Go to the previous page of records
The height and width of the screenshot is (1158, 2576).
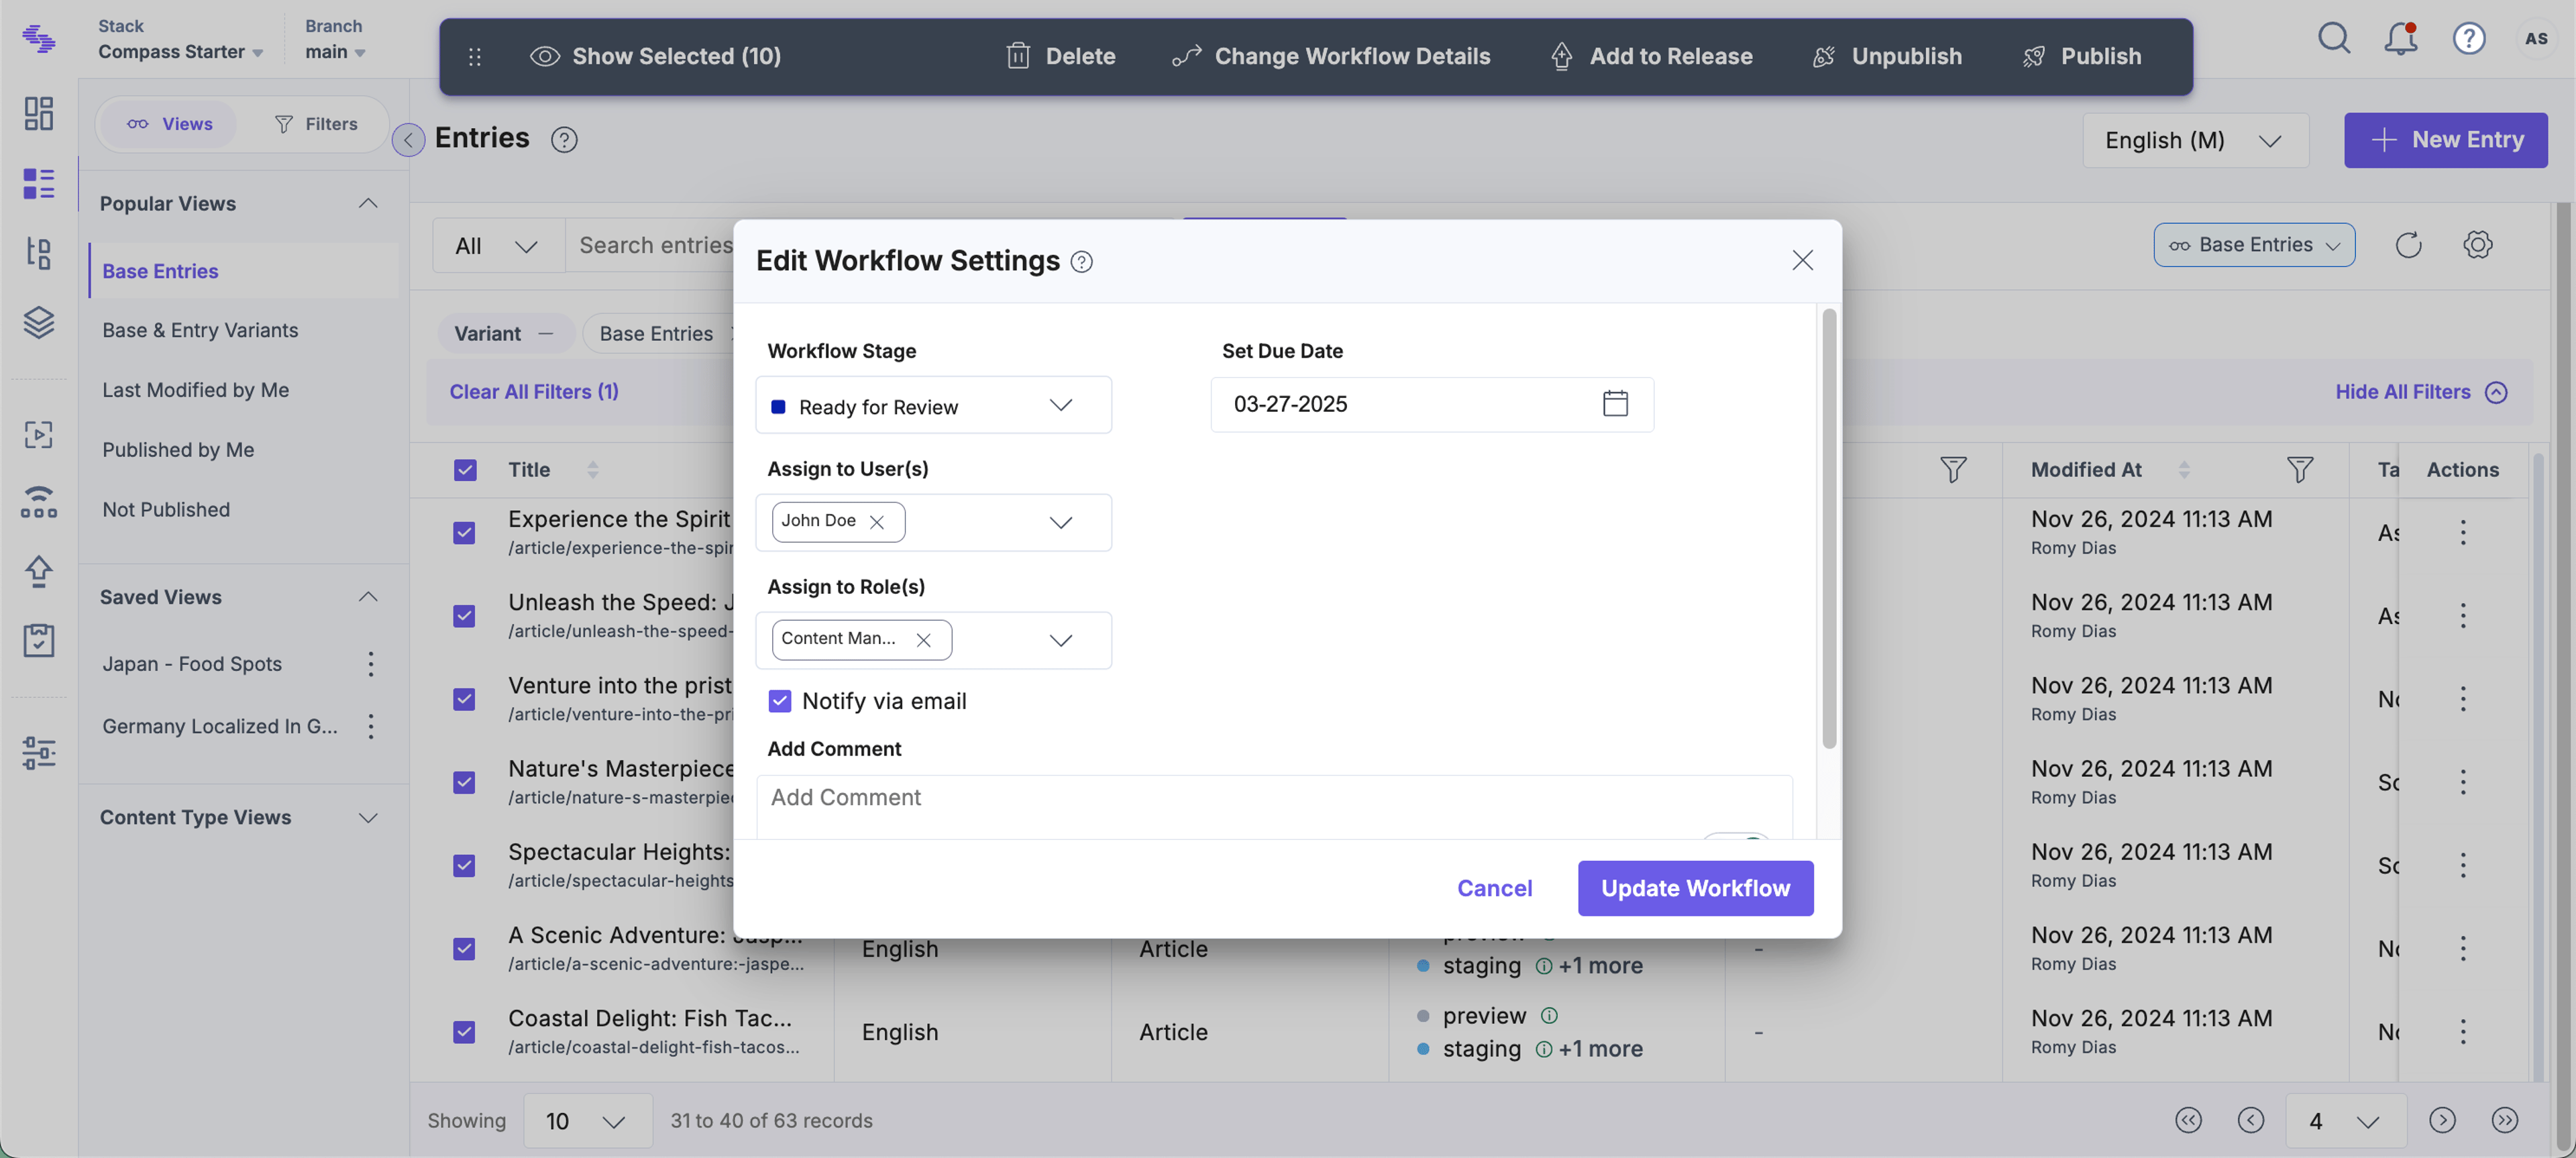point(2250,1120)
